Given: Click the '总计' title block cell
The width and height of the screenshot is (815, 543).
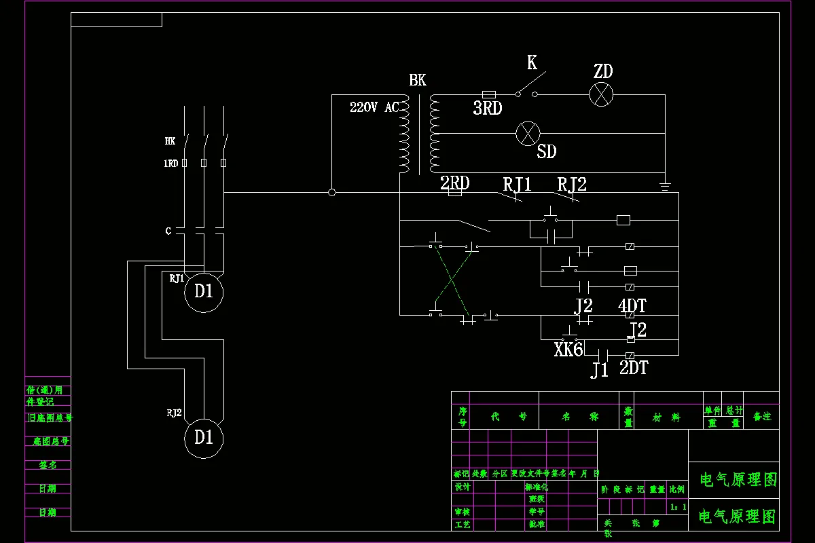Looking at the screenshot, I should (733, 411).
